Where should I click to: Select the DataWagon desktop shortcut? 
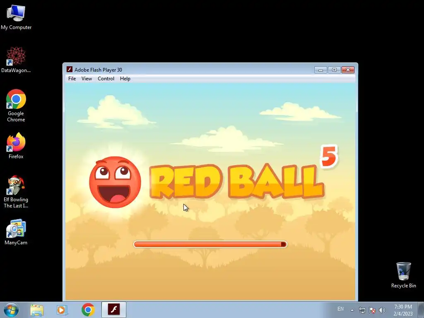pos(16,60)
